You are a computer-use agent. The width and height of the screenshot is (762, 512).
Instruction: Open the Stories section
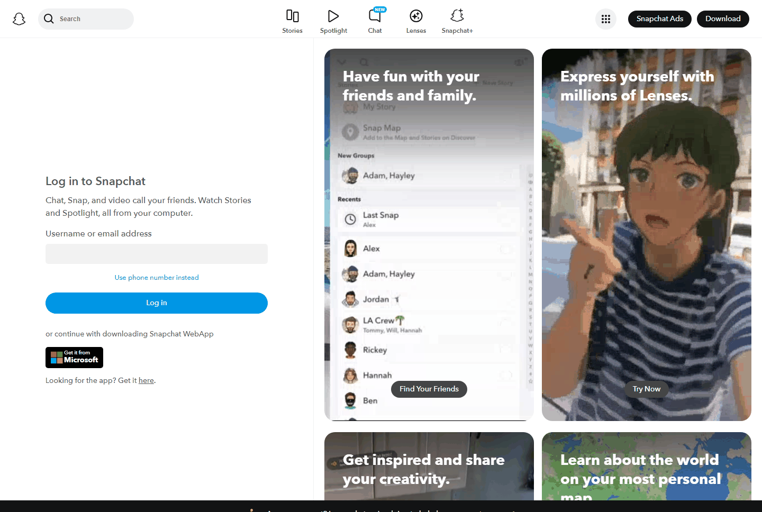coord(292,22)
